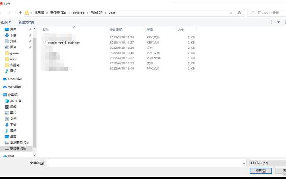The height and width of the screenshot is (179, 286).
Task: Refresh the user folder listing
Action: click(240, 13)
